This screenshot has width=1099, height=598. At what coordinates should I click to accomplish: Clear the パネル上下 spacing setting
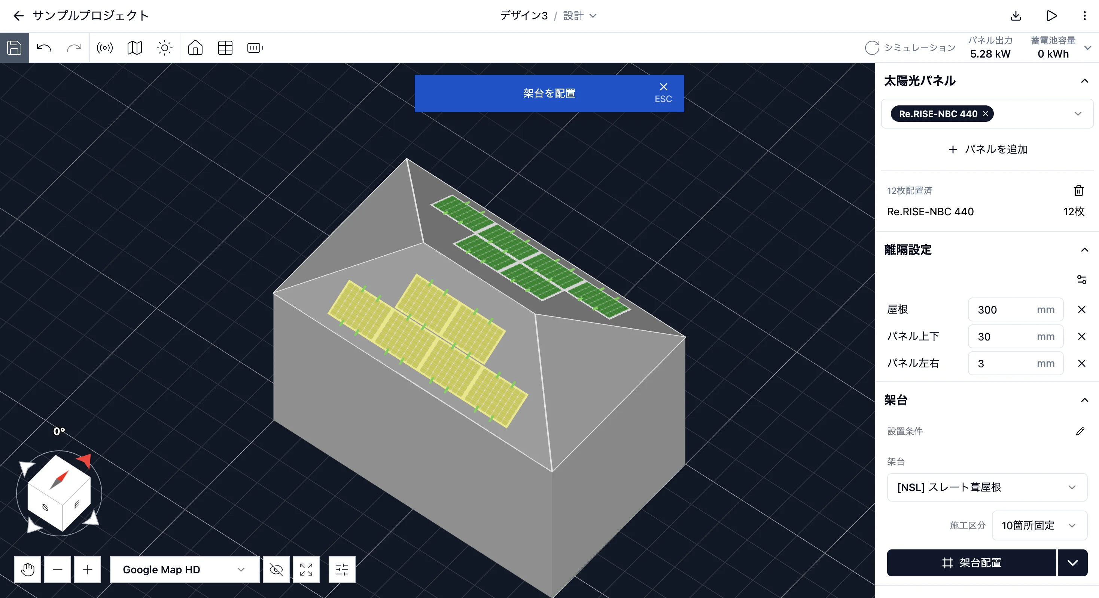pyautogui.click(x=1081, y=336)
